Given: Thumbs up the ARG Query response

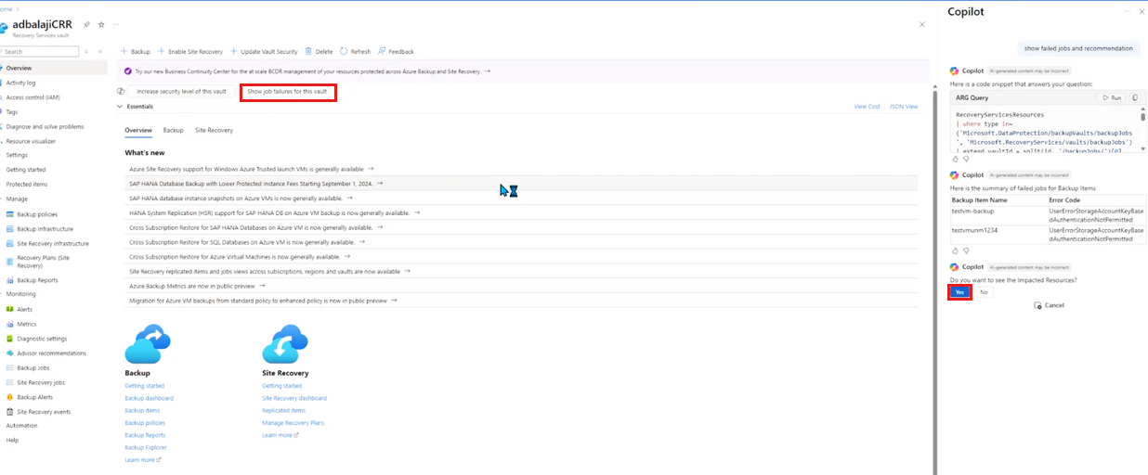Looking at the screenshot, I should click(955, 159).
